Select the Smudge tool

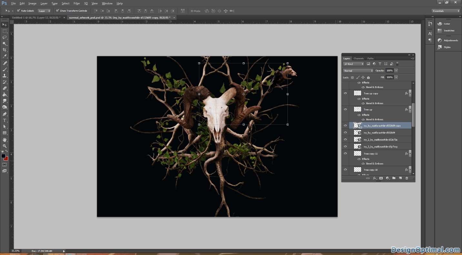[x=5, y=101]
